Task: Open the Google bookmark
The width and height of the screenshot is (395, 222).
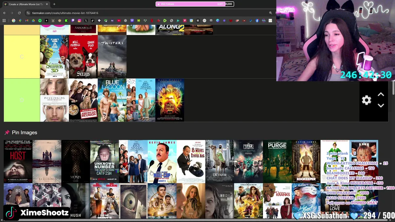Action: tap(14, 21)
